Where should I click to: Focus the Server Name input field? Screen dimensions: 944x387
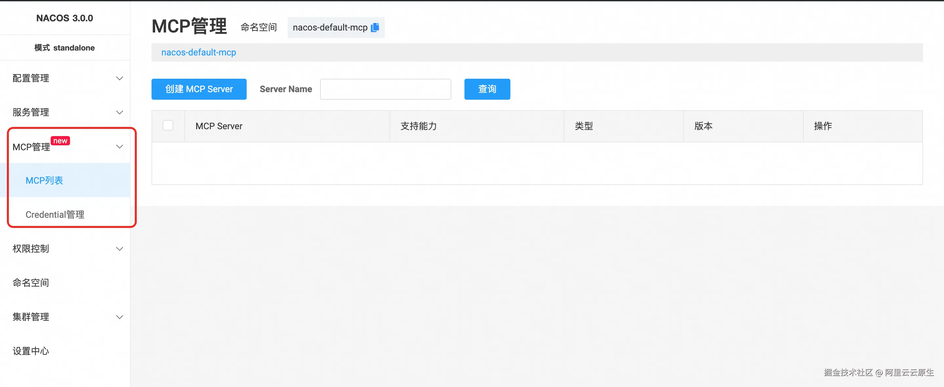click(x=385, y=89)
